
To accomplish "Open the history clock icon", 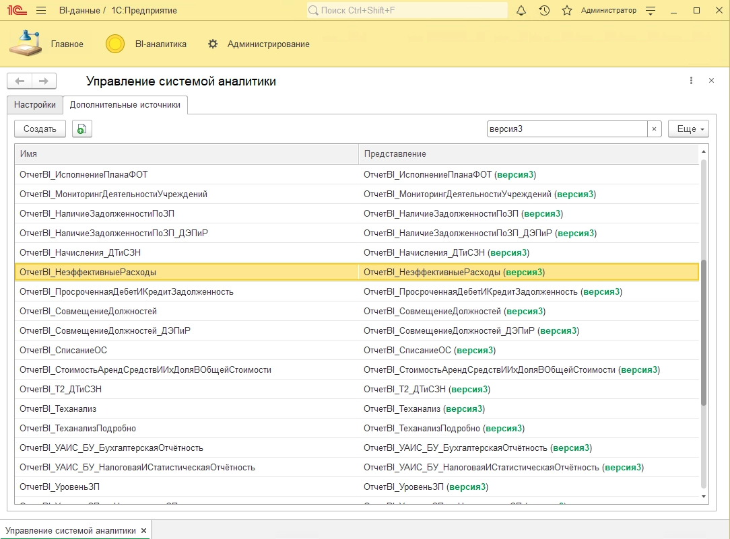I will pos(544,11).
